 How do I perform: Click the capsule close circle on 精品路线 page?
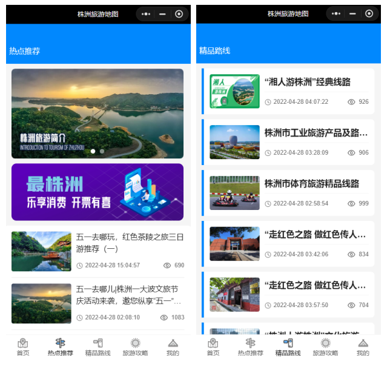369,14
